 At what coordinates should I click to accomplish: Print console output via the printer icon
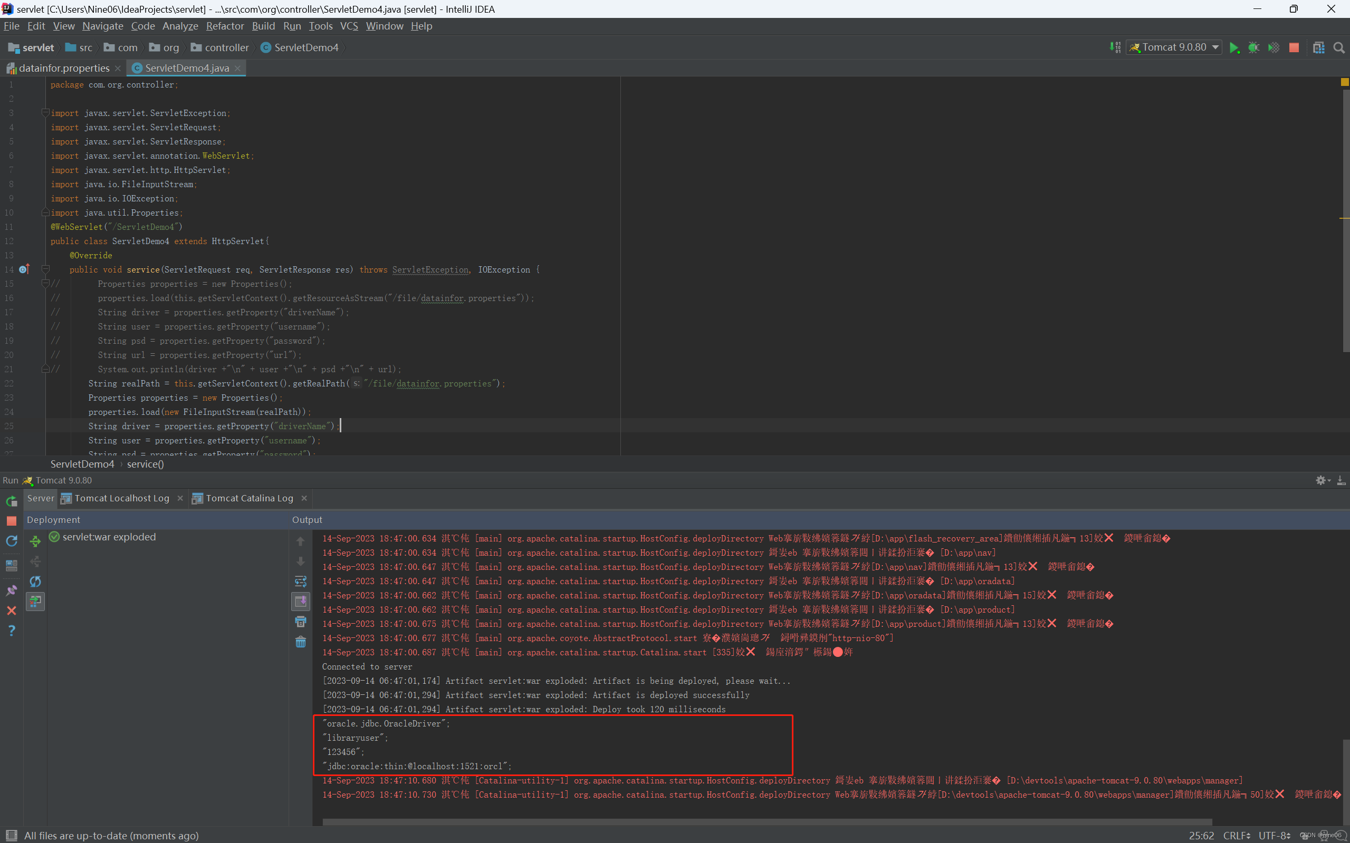click(301, 622)
